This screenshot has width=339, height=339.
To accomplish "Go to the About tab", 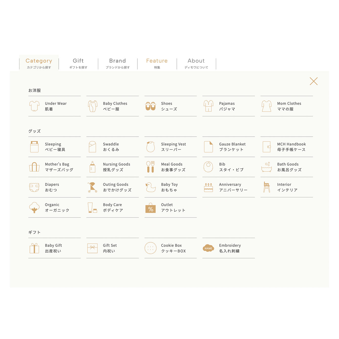I will point(196,63).
